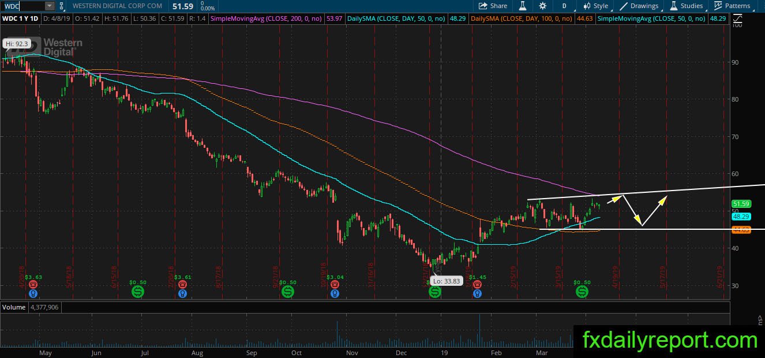
Task: Click the 90 price axis label
Action: pyautogui.click(x=736, y=62)
